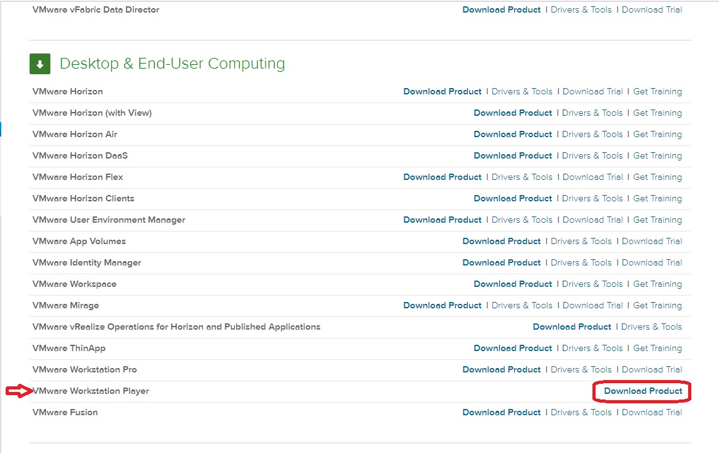Open Get Training for VMware Mirage

coord(657,306)
